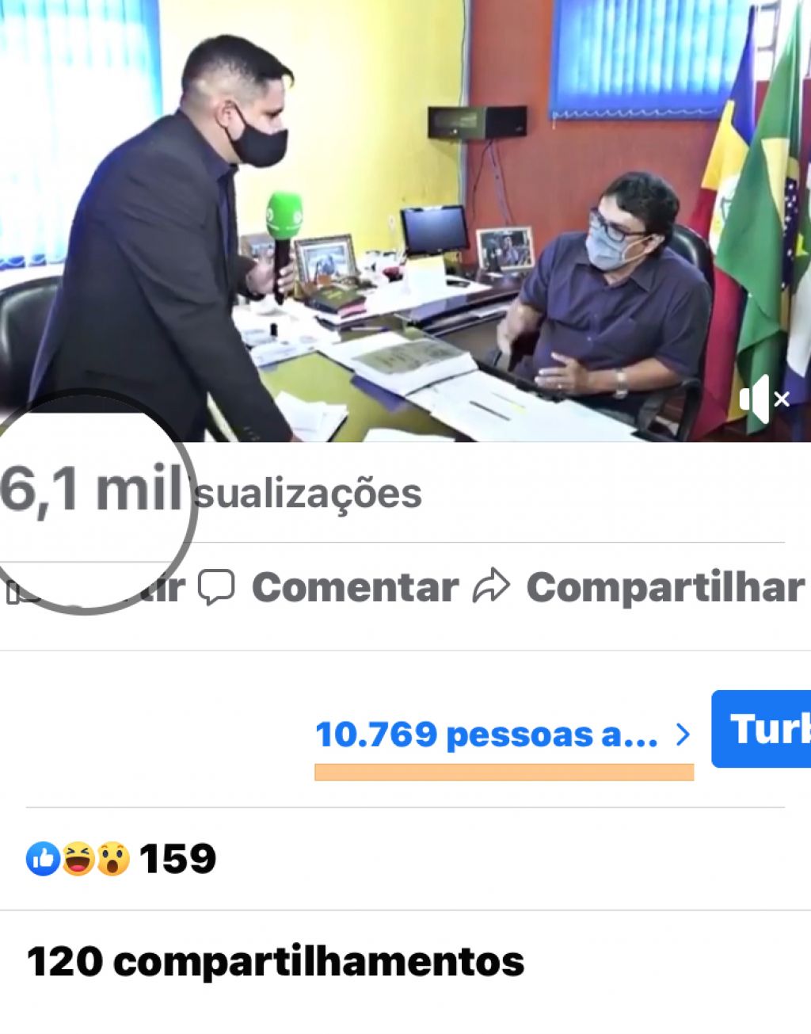Expand the reach details chevron arrow
Screen dimensions: 811x1034
(x=683, y=735)
